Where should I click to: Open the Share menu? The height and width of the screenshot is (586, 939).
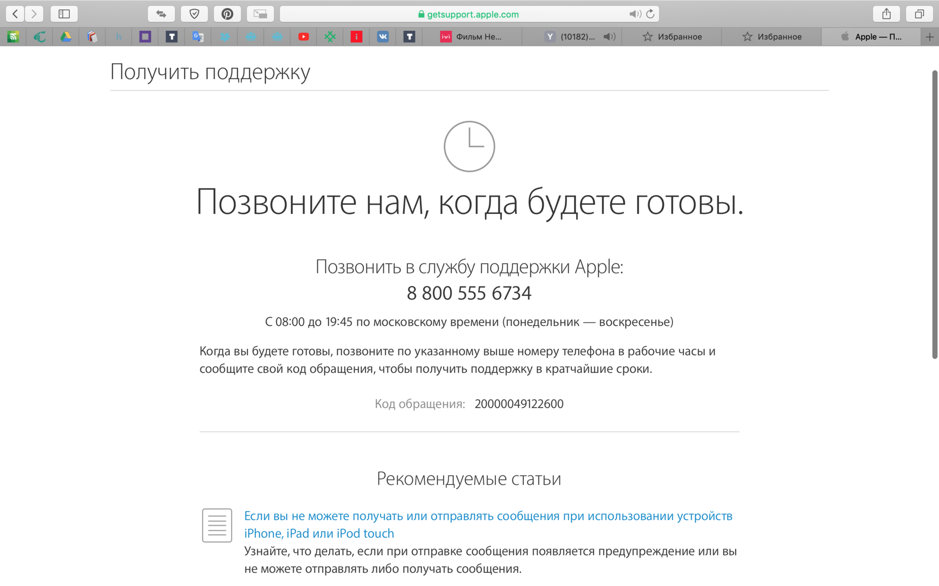tap(886, 14)
